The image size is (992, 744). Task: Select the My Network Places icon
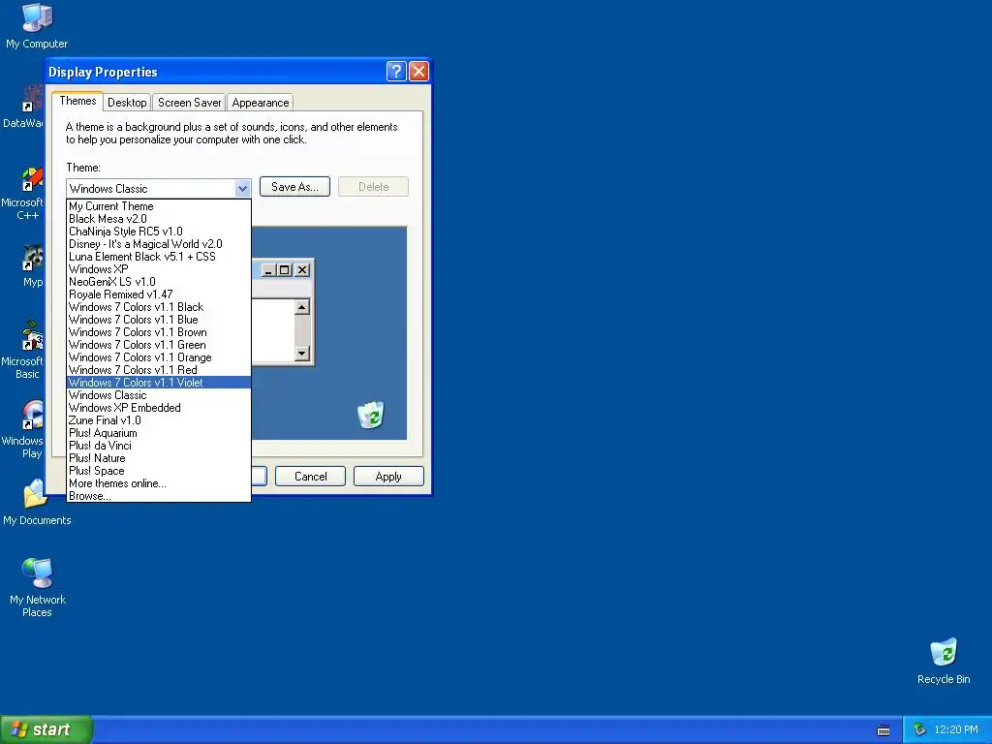pyautogui.click(x=38, y=587)
